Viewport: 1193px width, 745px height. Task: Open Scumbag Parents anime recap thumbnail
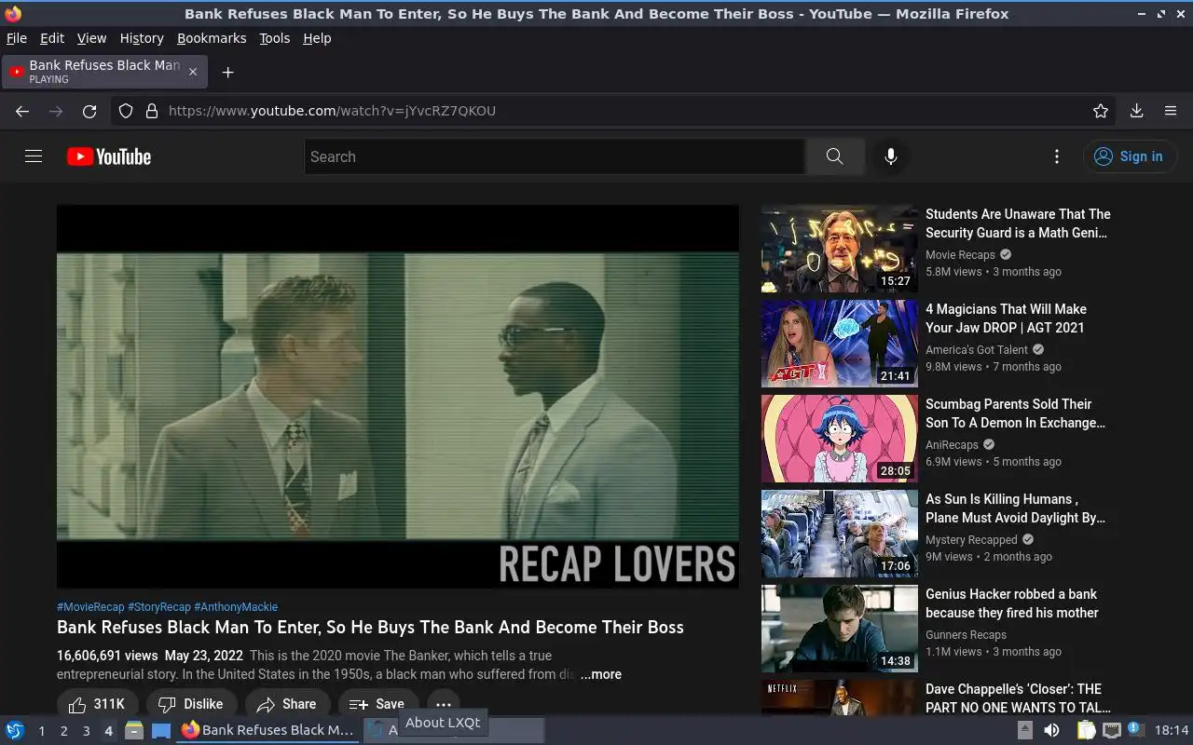point(840,439)
